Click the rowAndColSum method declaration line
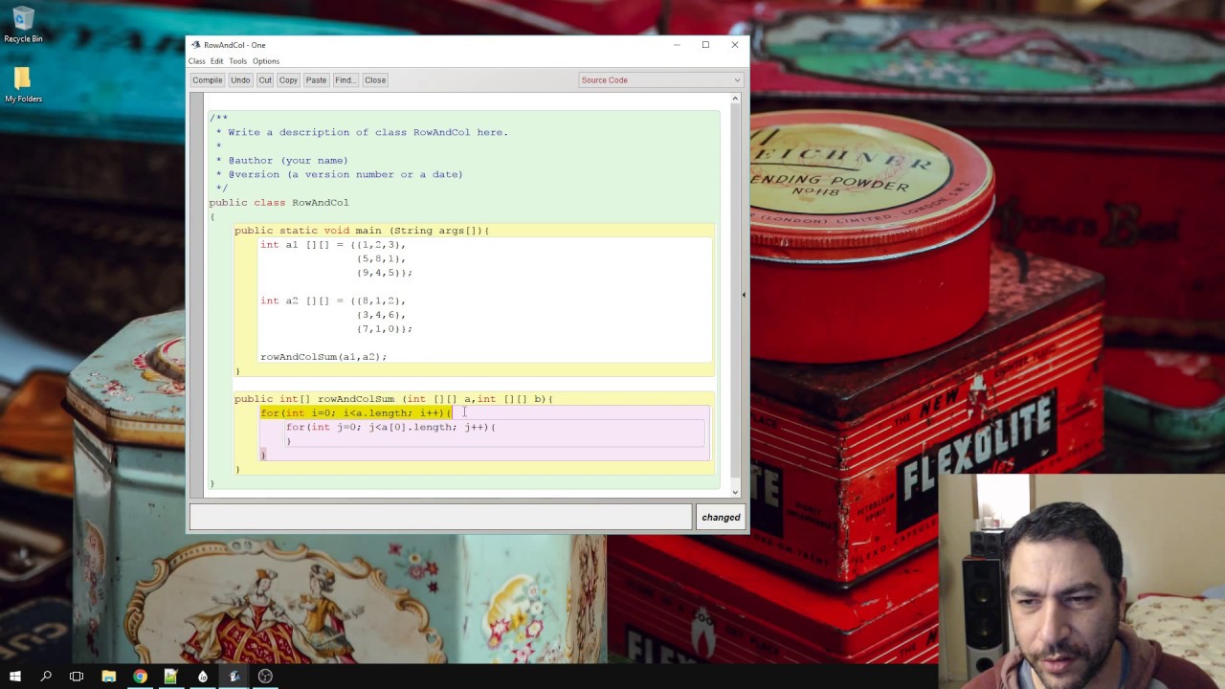The width and height of the screenshot is (1225, 689). point(393,399)
